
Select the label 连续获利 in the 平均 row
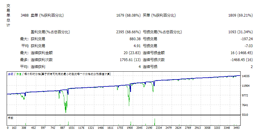pos(38,67)
